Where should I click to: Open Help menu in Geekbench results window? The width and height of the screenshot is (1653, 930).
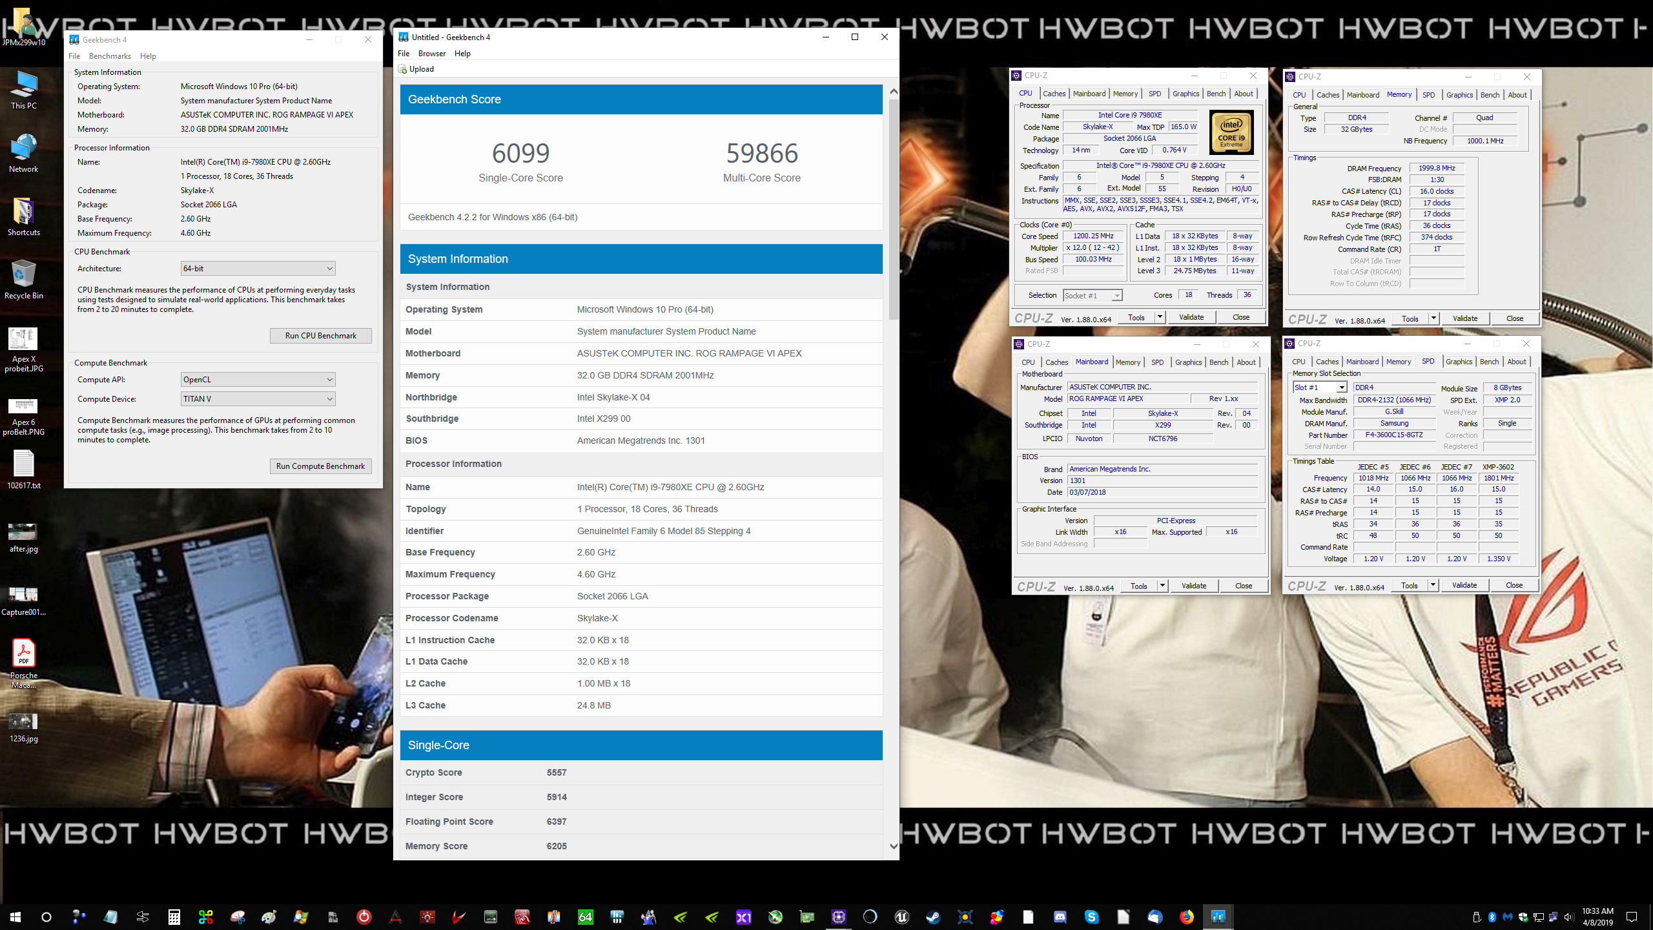tap(462, 54)
